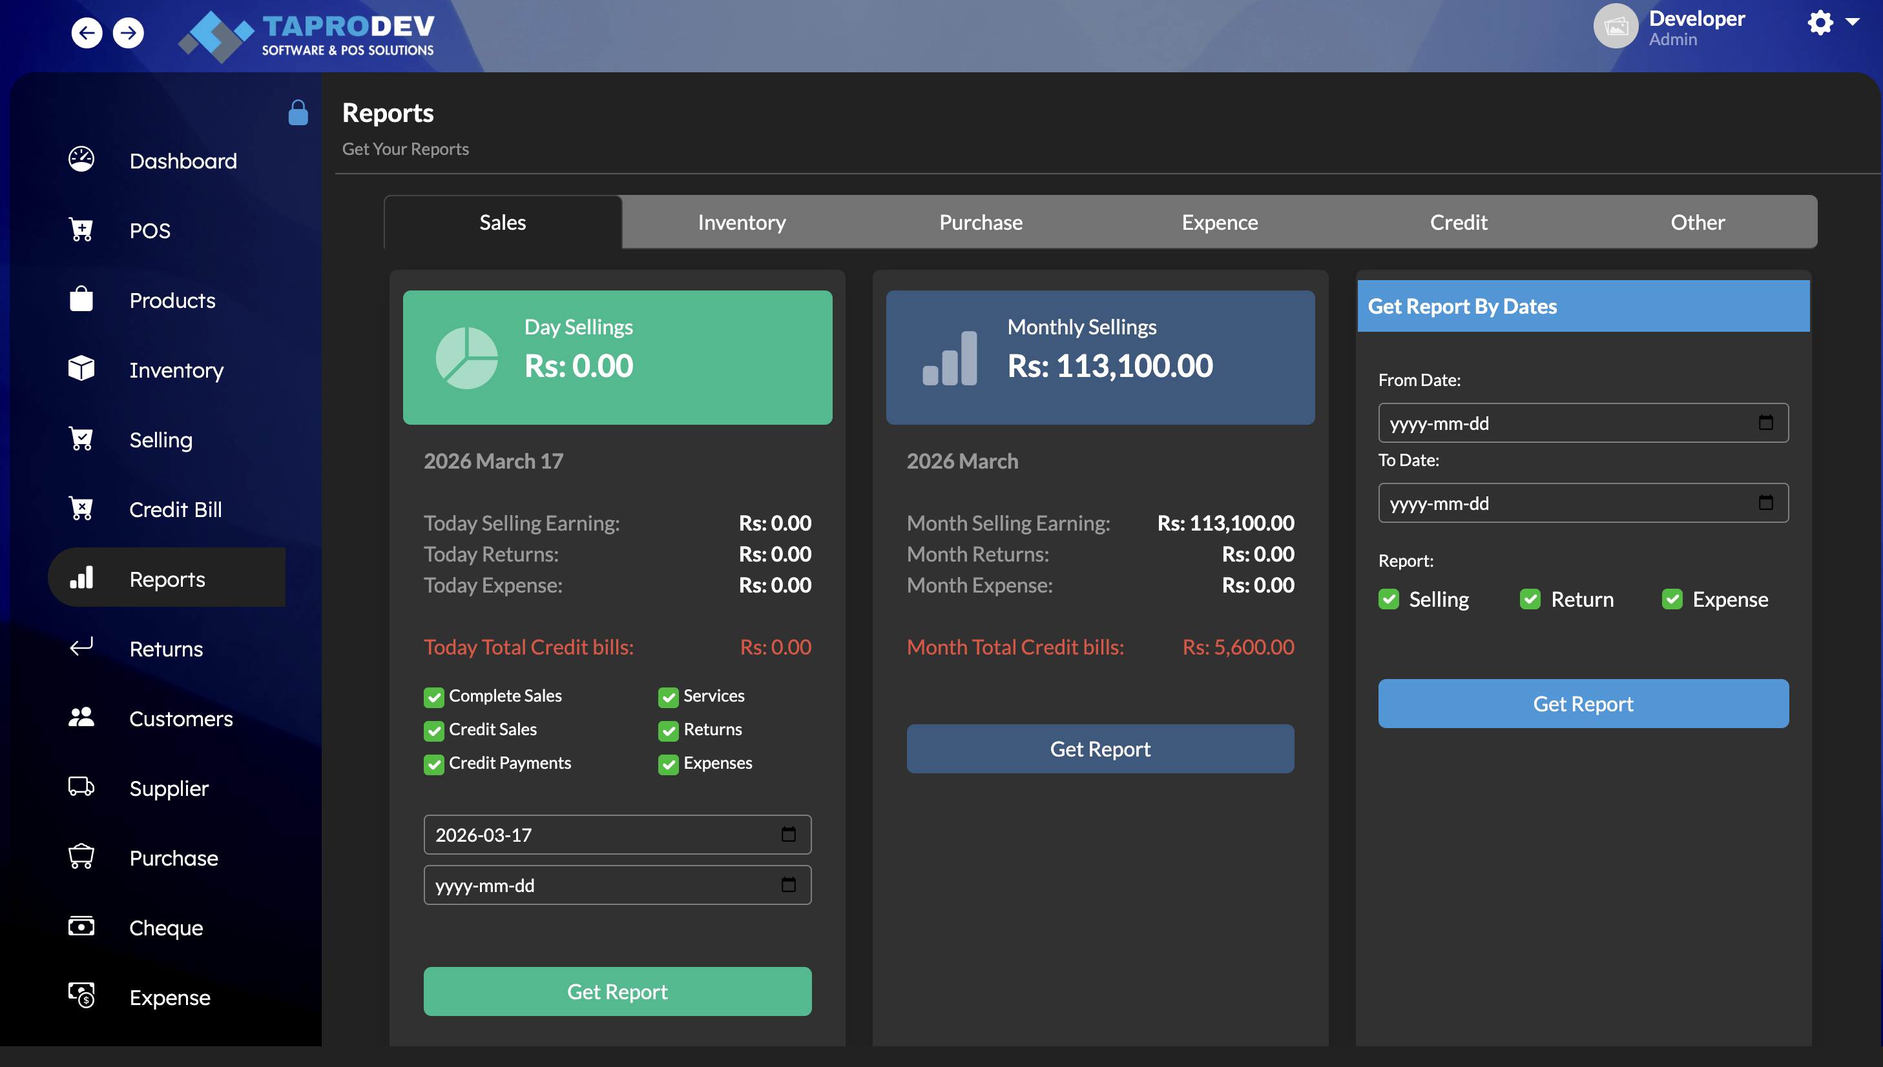Open the Products section
The height and width of the screenshot is (1067, 1883).
172,300
